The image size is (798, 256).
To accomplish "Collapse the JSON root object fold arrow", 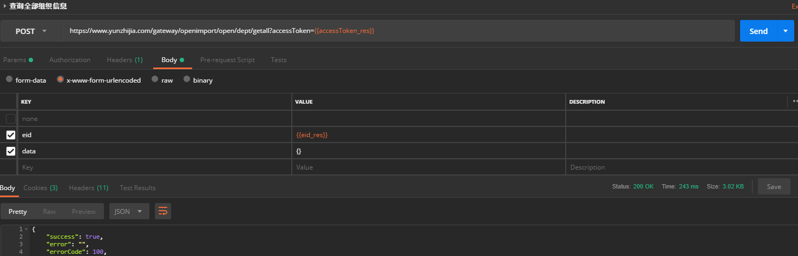I will 25,230.
